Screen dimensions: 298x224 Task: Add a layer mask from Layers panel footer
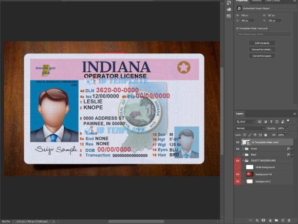point(264,220)
